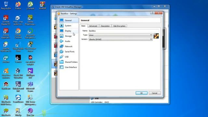
Task: Select the uTorrent desktop shortcut
Action: coord(30,6)
